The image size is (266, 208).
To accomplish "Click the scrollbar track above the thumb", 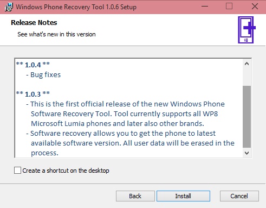I will pos(246,77).
